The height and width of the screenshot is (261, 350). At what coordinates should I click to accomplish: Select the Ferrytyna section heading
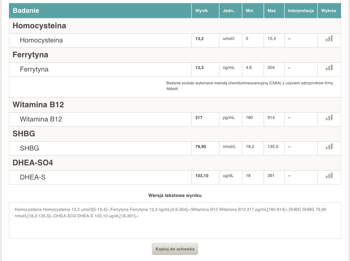coord(30,55)
